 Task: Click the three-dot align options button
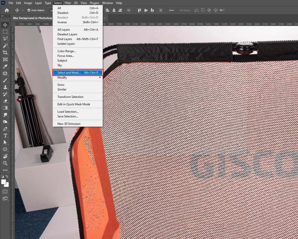[x=171, y=10]
